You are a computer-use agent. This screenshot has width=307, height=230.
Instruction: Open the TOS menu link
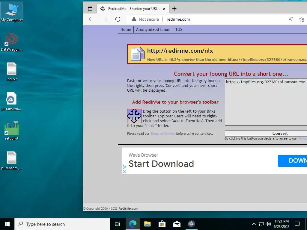[x=179, y=29]
